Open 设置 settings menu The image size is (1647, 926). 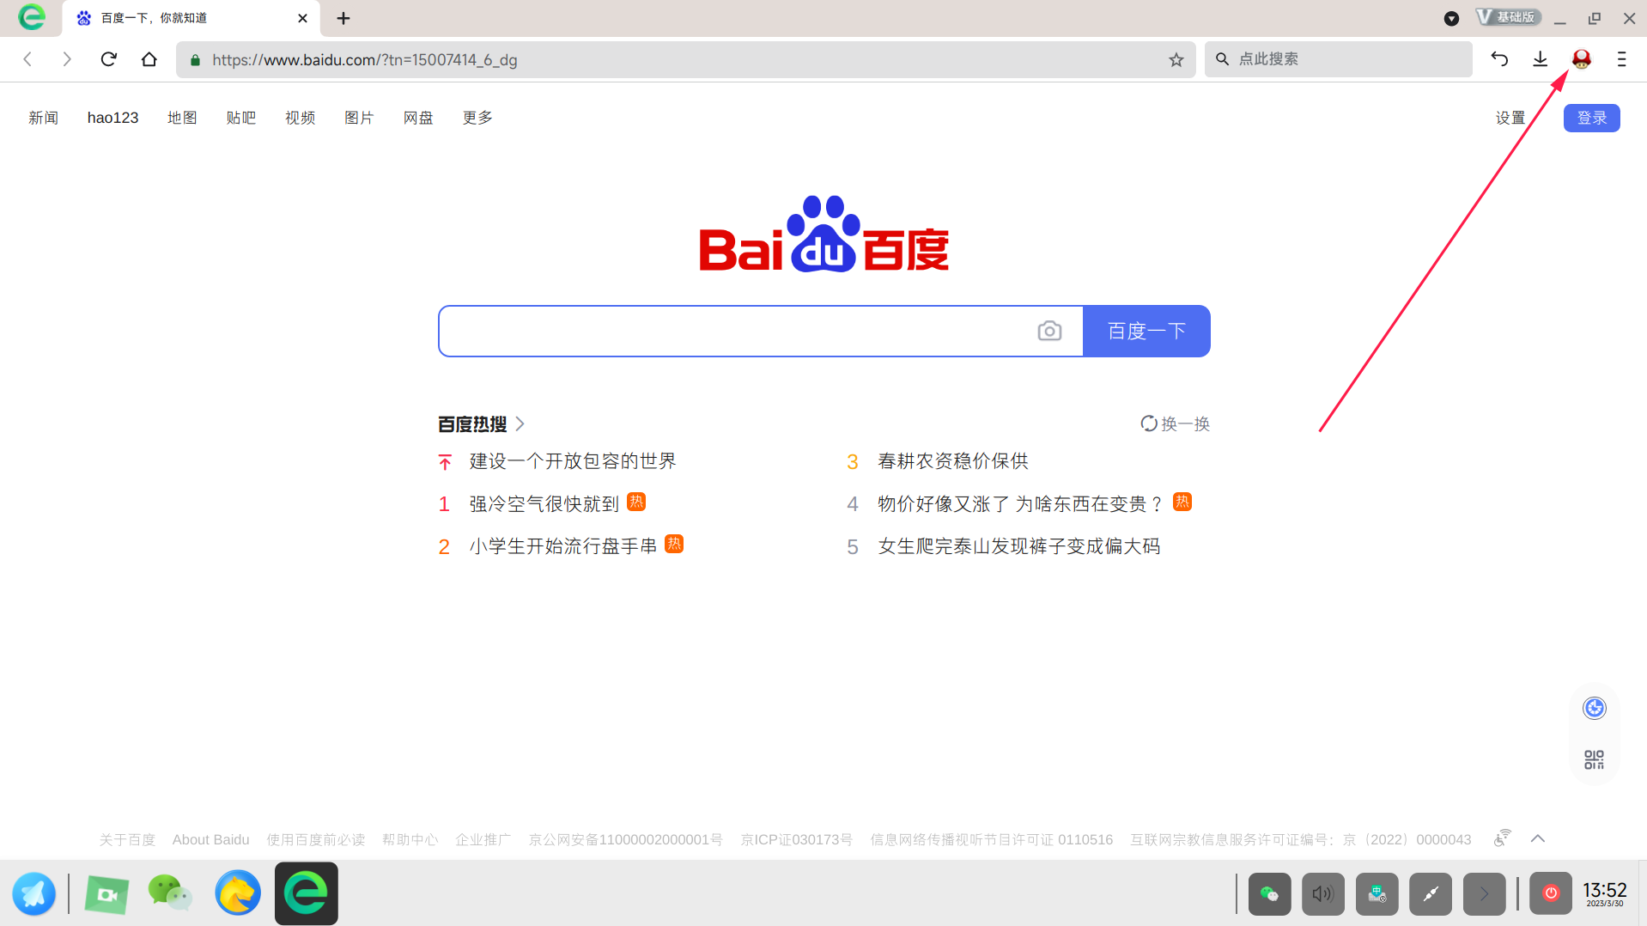[x=1510, y=118]
